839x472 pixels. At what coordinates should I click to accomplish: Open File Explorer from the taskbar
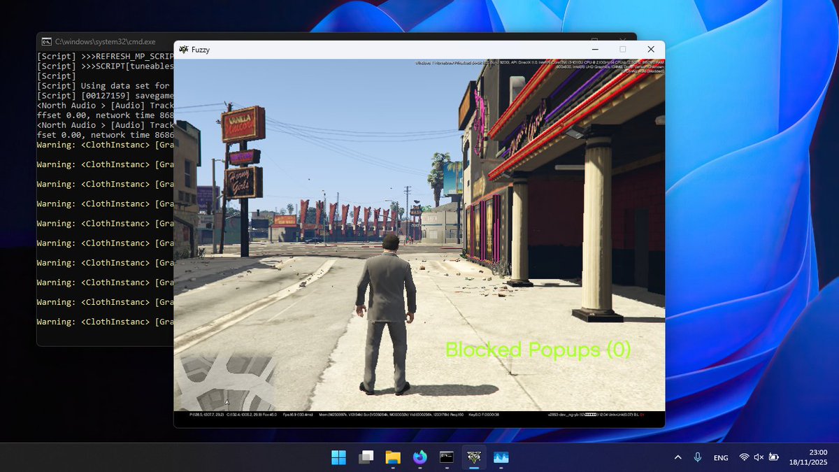point(393,457)
